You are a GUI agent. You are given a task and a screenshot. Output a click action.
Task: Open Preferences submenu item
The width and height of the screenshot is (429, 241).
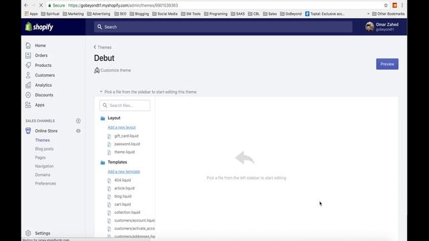coord(45,183)
